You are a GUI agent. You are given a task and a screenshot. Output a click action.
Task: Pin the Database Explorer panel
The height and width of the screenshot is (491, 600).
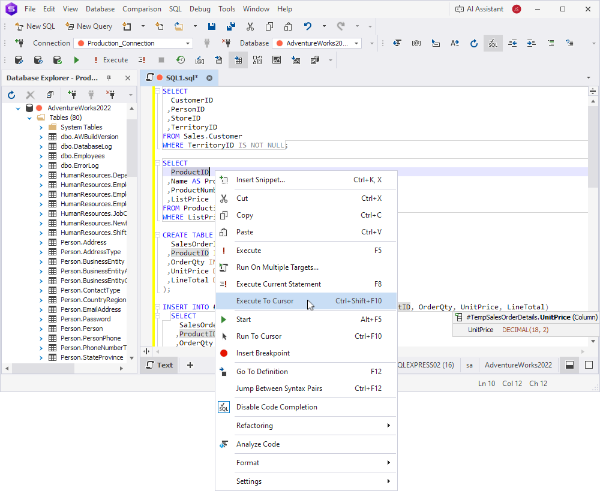[x=109, y=78]
